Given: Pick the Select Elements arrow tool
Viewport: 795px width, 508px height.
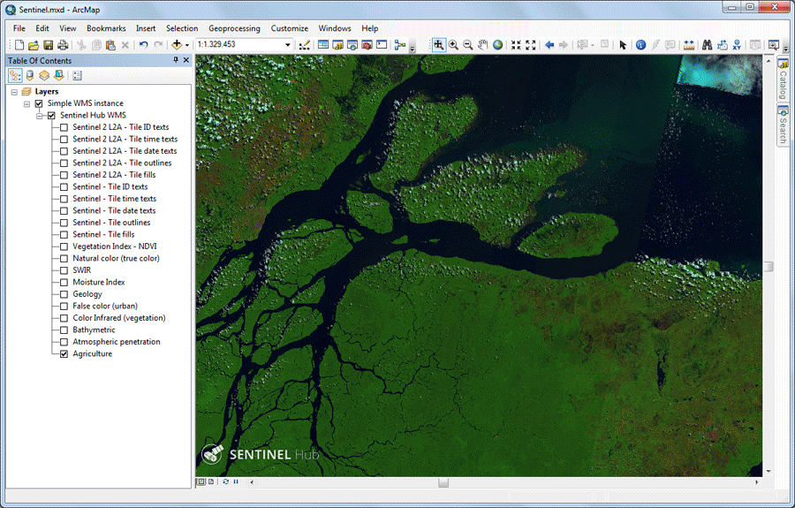Looking at the screenshot, I should pyautogui.click(x=623, y=44).
